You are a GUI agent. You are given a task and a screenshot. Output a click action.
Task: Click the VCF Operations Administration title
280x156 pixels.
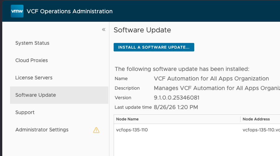(70, 11)
